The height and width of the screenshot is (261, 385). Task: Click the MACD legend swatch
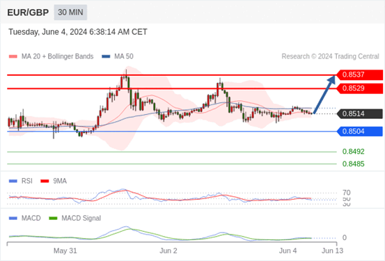click(13, 219)
